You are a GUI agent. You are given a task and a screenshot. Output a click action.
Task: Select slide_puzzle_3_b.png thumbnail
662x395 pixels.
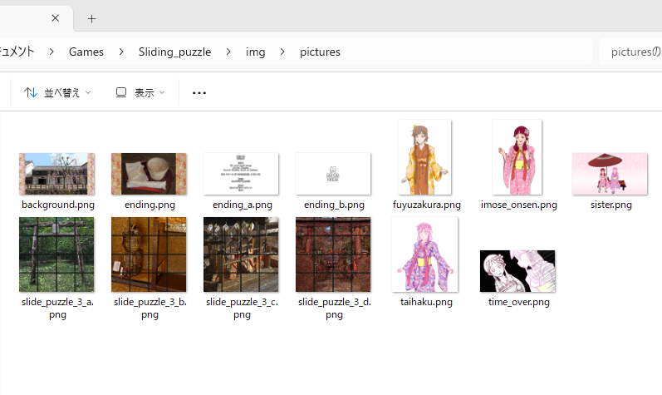pos(149,254)
